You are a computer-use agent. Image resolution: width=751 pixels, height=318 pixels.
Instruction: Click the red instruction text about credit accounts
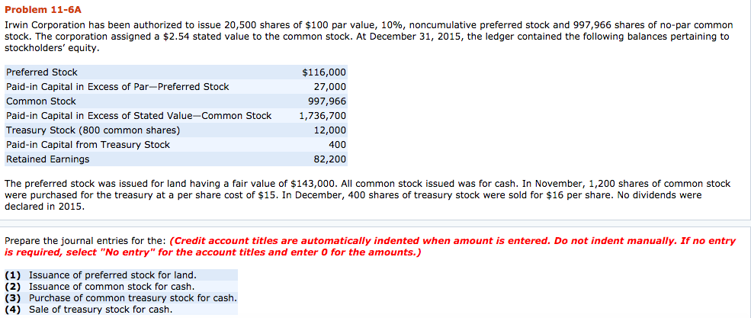[370, 246]
